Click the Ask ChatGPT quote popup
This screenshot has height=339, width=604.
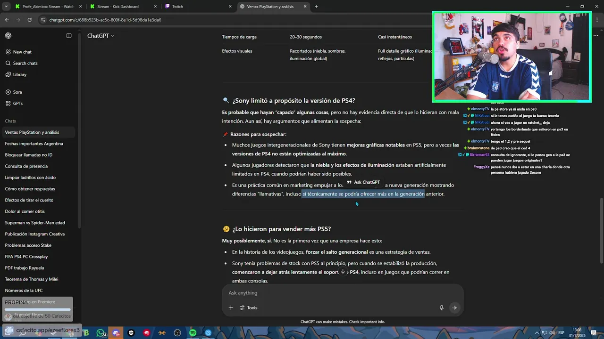point(363,182)
